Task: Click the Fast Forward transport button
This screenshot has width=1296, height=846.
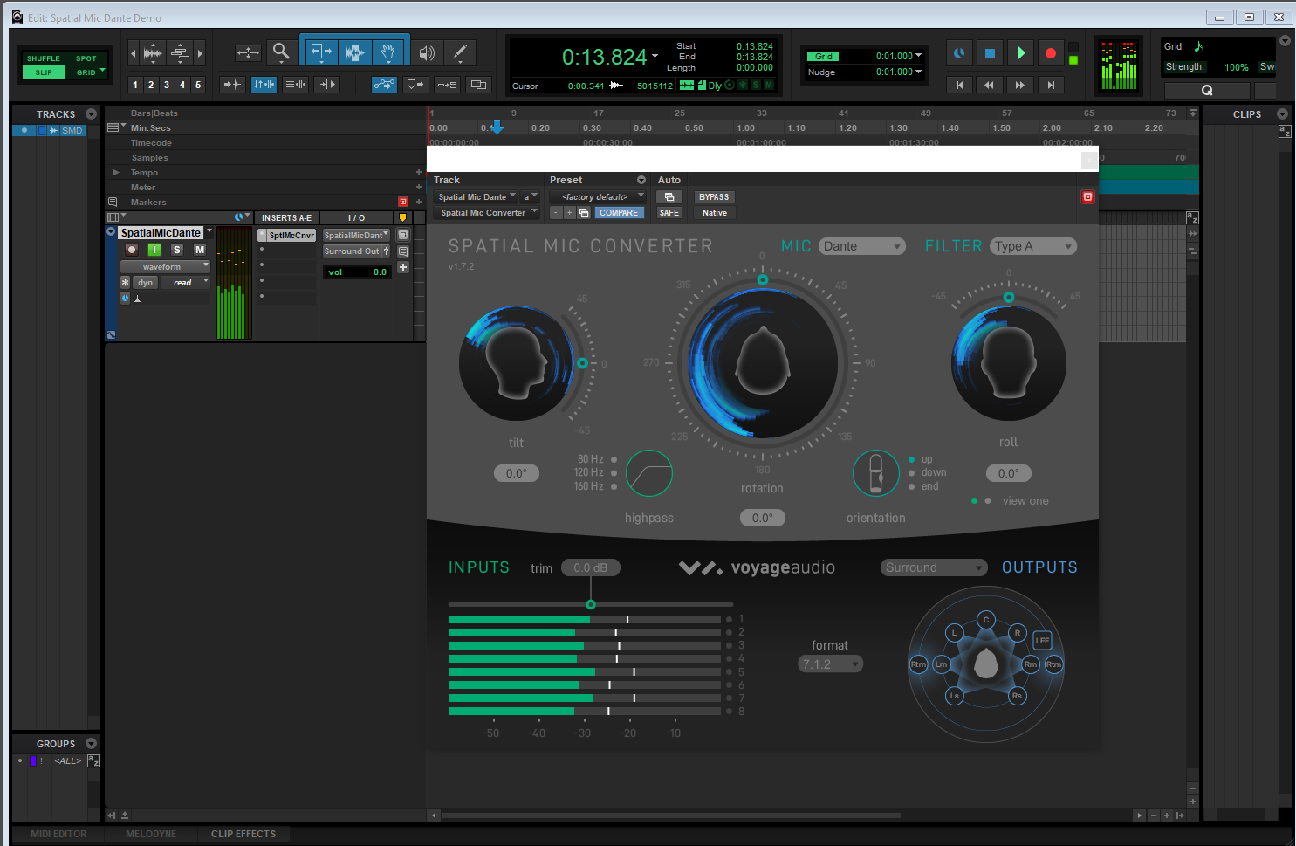Action: 1019,85
